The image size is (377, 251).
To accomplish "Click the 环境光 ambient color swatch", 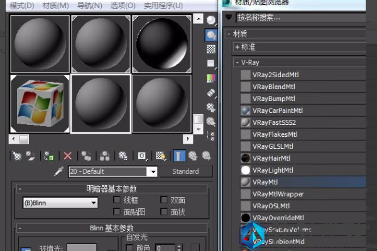I will click(x=82, y=248).
